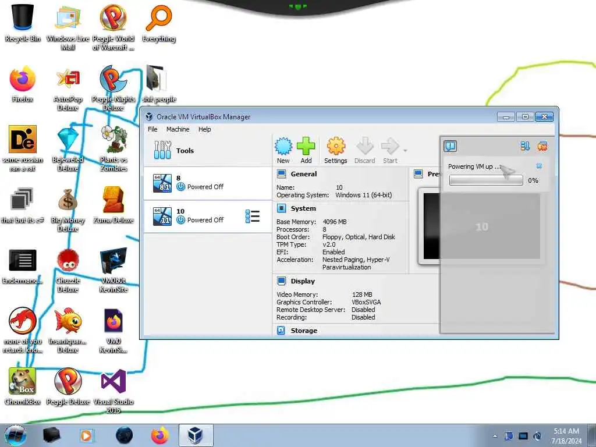Viewport: 596px width, 447px height.
Task: Click the Display section screen icon
Action: click(x=281, y=281)
